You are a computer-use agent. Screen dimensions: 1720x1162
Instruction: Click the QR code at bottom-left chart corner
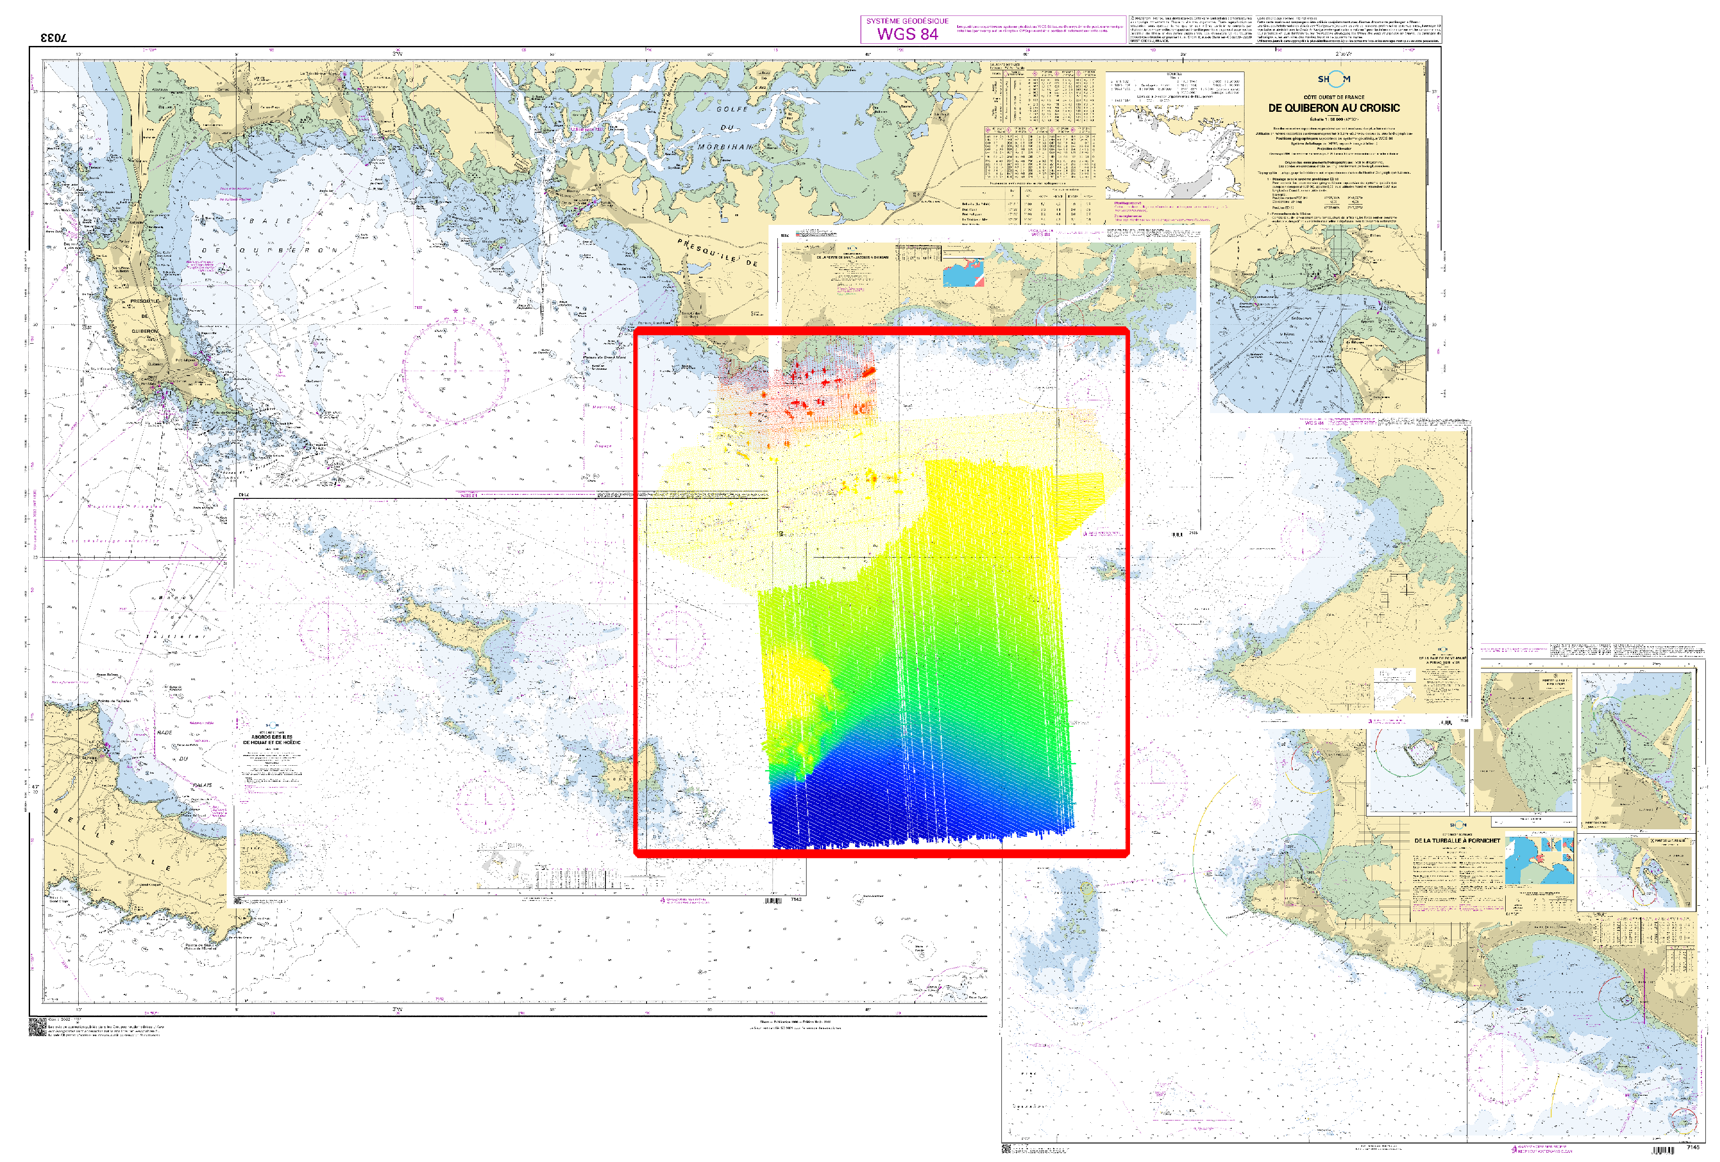click(x=37, y=1026)
